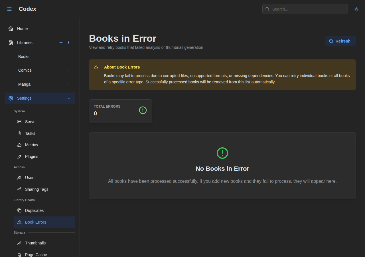Open the Server settings icon
Viewport: 365px width, 257px height.
tap(19, 122)
